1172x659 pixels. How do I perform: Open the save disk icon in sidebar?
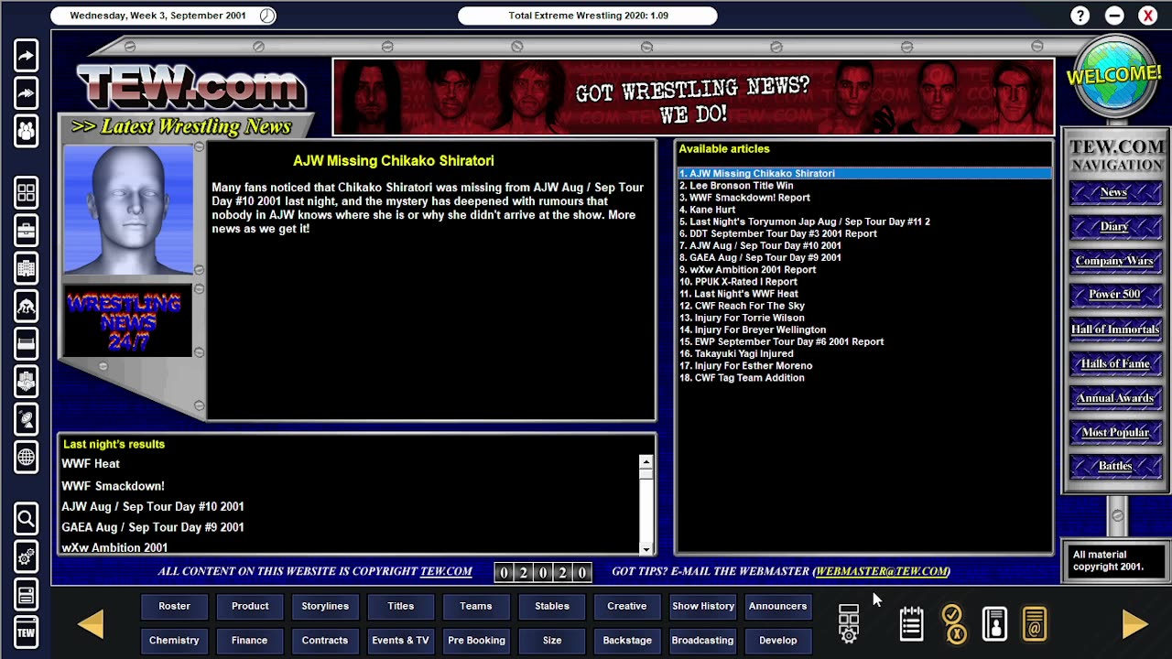click(x=26, y=594)
